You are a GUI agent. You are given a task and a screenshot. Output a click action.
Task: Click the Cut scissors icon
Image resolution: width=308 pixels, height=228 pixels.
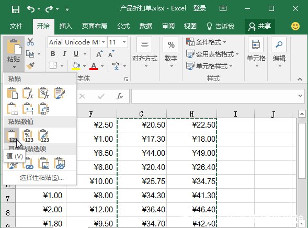[30, 42]
